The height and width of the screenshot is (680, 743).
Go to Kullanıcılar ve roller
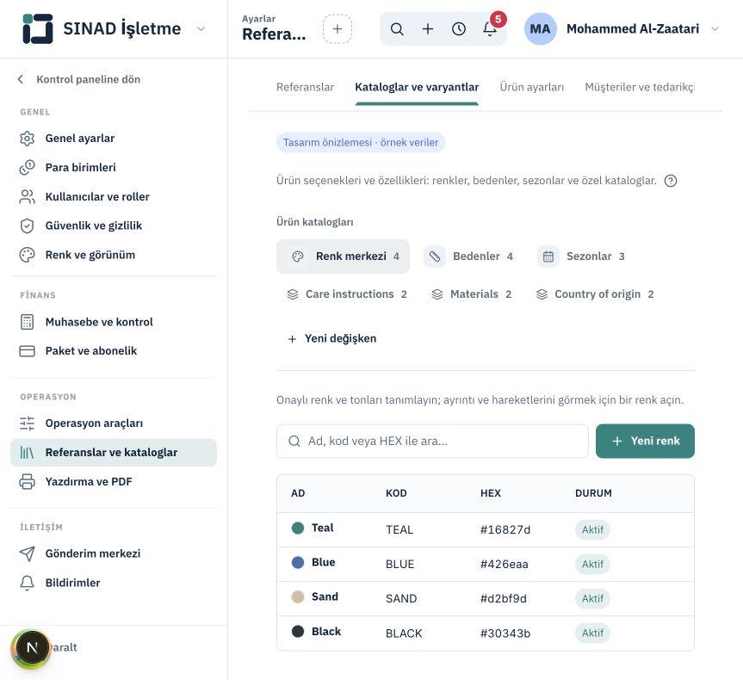(114, 196)
